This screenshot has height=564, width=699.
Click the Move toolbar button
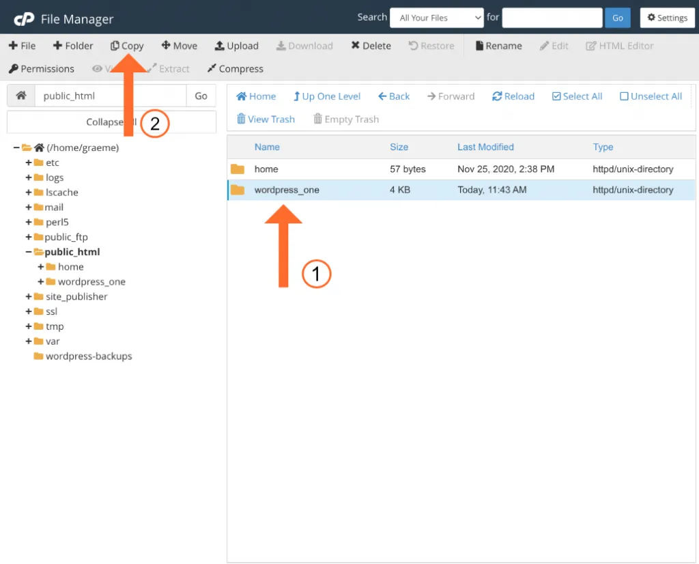(x=180, y=46)
